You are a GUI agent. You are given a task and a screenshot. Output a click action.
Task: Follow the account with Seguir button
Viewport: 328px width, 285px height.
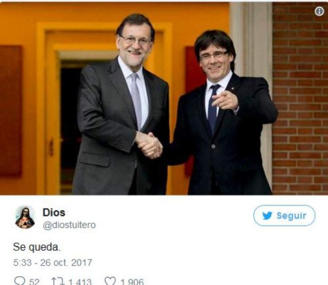(x=284, y=215)
